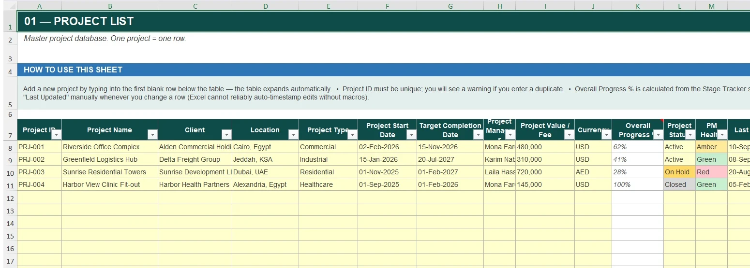Open the Currency column filter dropdown
Screen dimensions: 750x268
tap(606, 135)
